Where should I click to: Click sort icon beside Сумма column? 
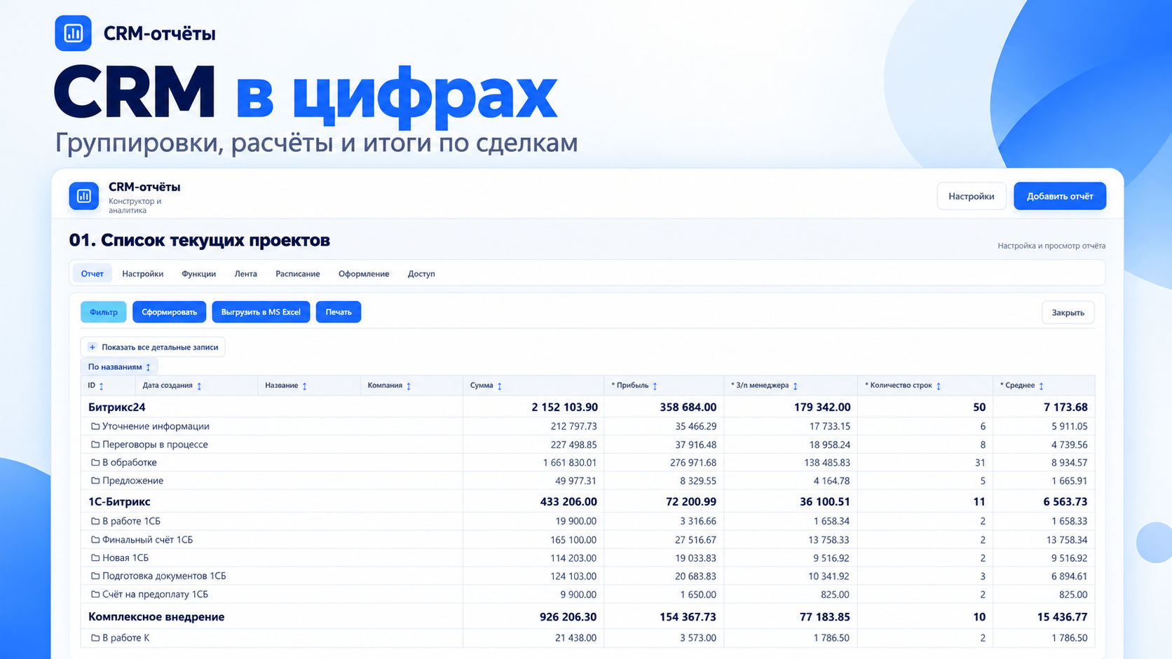[500, 386]
